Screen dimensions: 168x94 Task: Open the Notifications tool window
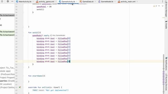coord(166,64)
